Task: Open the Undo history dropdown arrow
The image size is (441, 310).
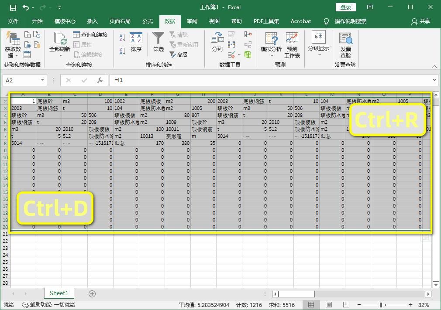Action: [x=34, y=7]
